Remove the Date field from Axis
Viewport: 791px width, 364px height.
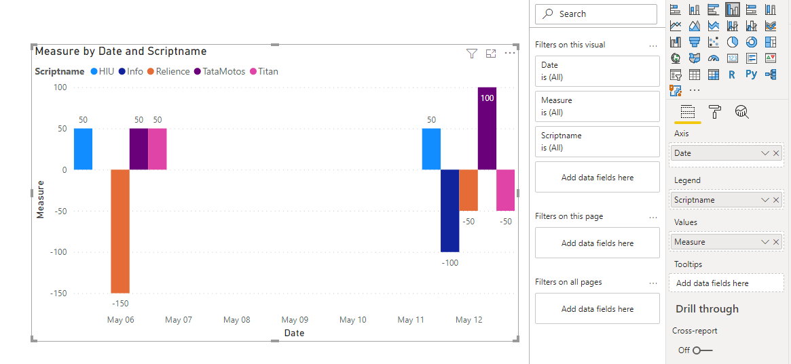pos(776,153)
